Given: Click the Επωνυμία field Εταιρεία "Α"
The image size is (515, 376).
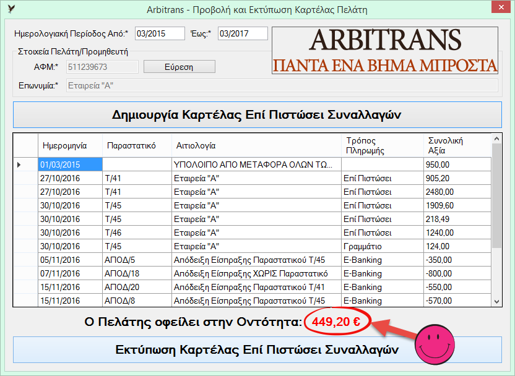Looking at the screenshot, I should [x=282, y=85].
